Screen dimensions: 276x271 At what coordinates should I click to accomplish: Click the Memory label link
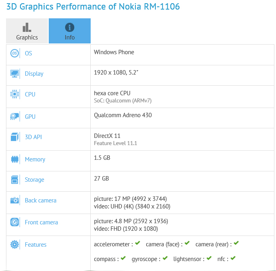click(x=35, y=159)
